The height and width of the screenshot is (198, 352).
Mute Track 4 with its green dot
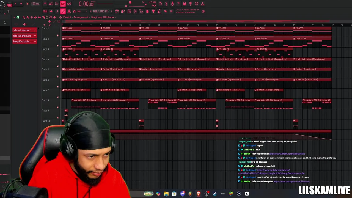tap(57, 66)
